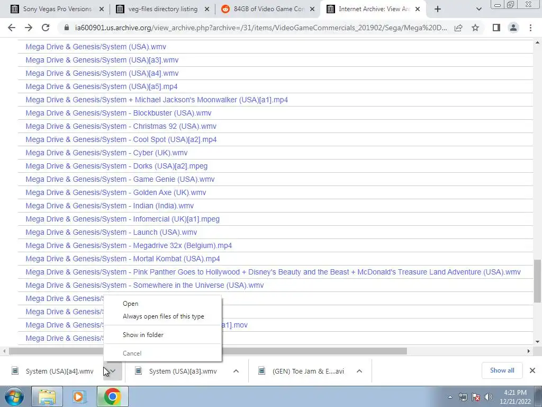
Task: Choose Show in folder menu entry
Action: pyautogui.click(x=162, y=335)
